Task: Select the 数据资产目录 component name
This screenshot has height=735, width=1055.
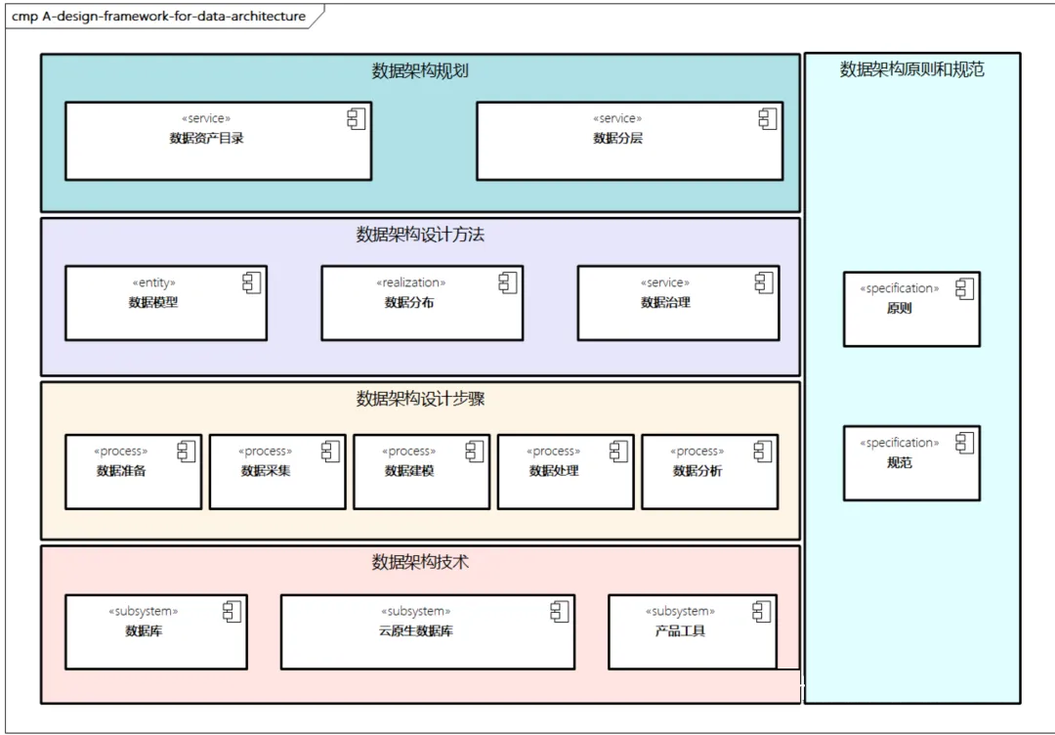Action: pyautogui.click(x=206, y=139)
